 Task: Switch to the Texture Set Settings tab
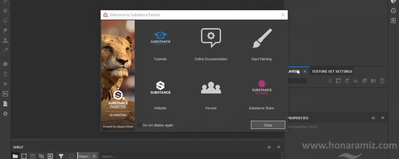(x=332, y=71)
